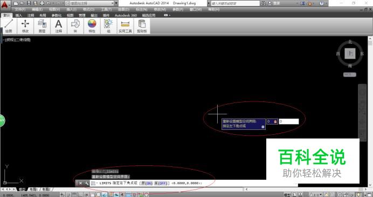Click the binoculars search icon
Image resolution: width=373 pixels, height=197 pixels.
click(264, 3)
